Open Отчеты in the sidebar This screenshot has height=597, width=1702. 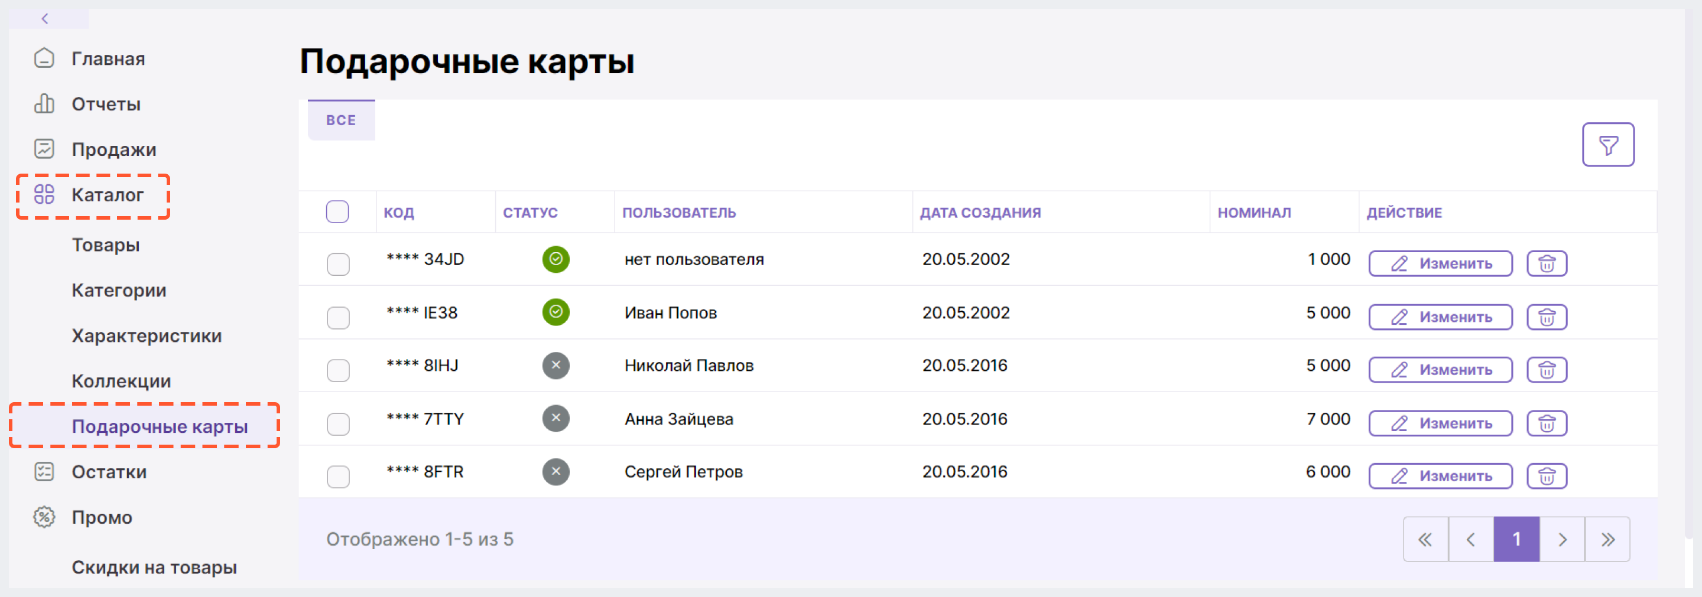click(106, 105)
